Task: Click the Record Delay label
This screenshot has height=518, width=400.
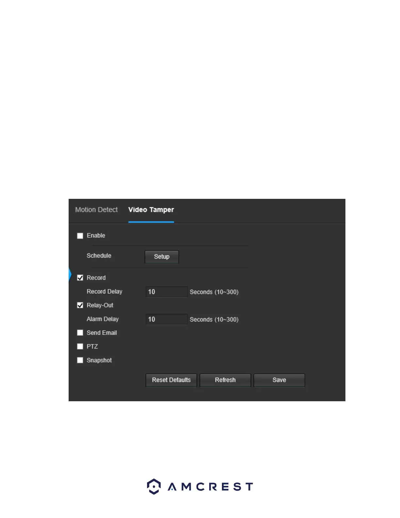Action: tap(105, 291)
